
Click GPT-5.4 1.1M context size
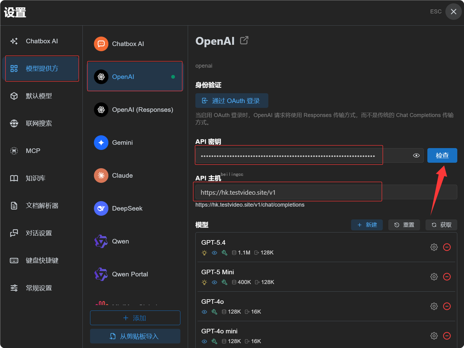[x=241, y=253]
